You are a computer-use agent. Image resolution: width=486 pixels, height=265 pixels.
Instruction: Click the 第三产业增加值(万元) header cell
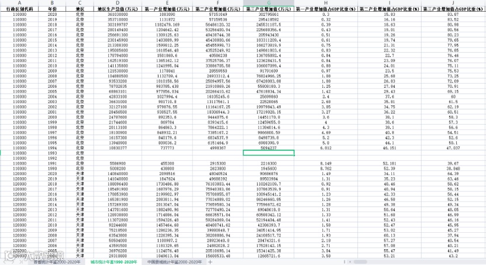click(268, 9)
